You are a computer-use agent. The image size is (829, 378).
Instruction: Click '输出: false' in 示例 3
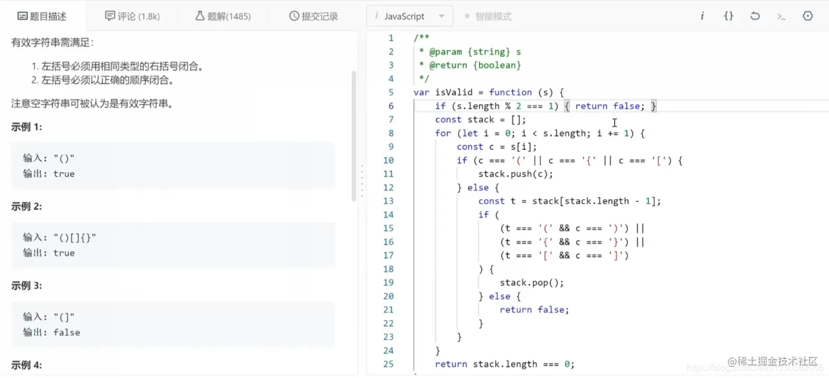[51, 332]
